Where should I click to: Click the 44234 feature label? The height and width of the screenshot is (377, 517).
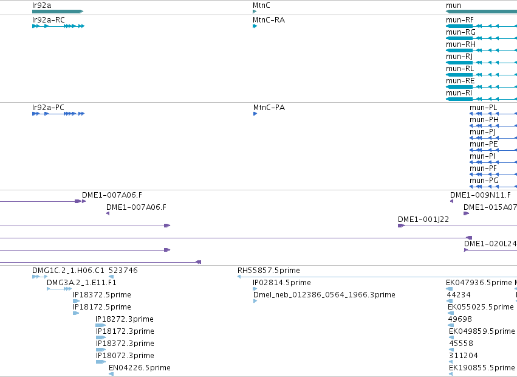point(459,295)
